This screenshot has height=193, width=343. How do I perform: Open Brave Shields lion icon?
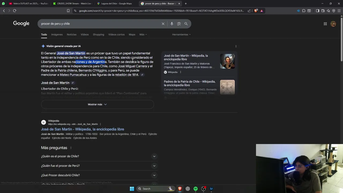click(x=256, y=11)
